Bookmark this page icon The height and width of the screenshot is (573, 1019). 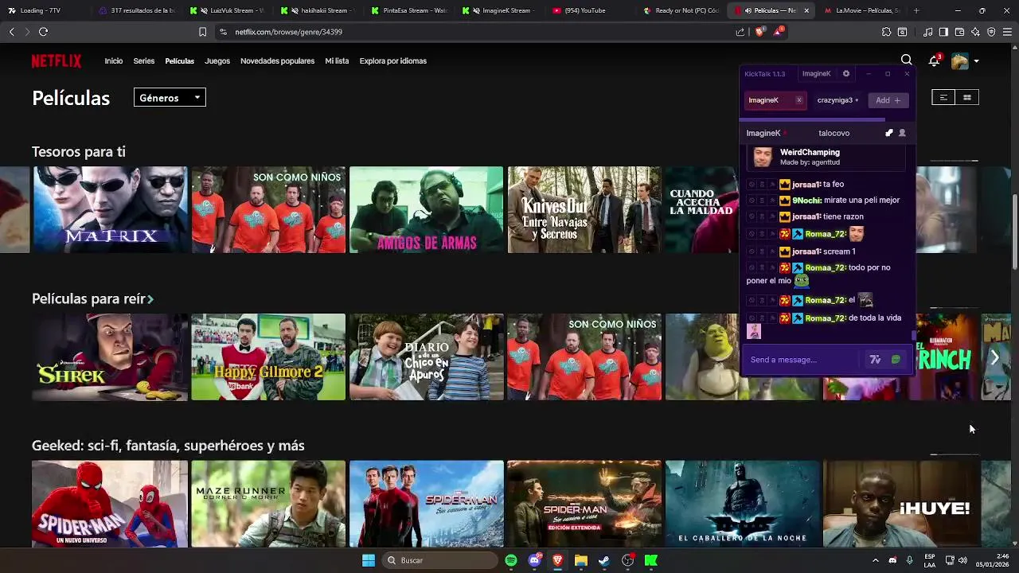202,32
